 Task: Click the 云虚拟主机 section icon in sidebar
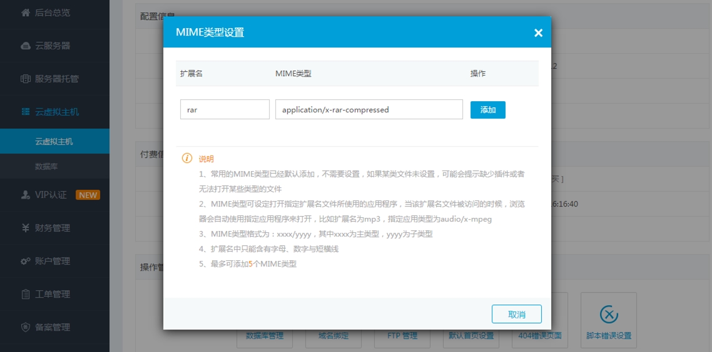click(26, 112)
